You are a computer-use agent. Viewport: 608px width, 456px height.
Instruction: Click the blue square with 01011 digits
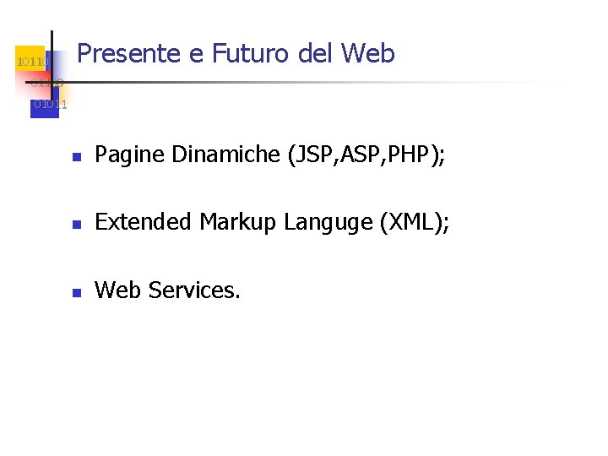pyautogui.click(x=45, y=105)
